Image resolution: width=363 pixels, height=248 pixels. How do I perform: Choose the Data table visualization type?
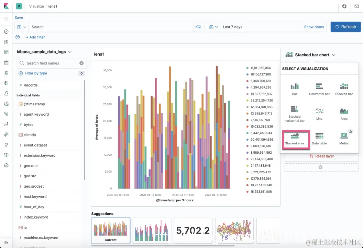pyautogui.click(x=319, y=139)
